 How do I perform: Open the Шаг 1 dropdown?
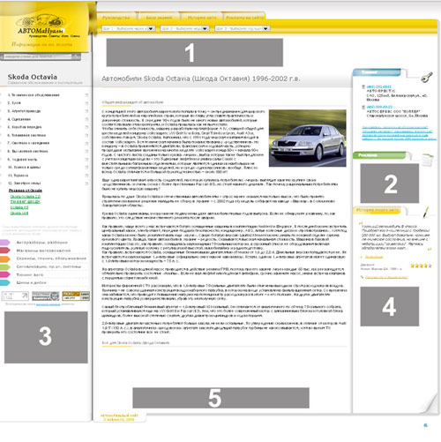click(129, 28)
